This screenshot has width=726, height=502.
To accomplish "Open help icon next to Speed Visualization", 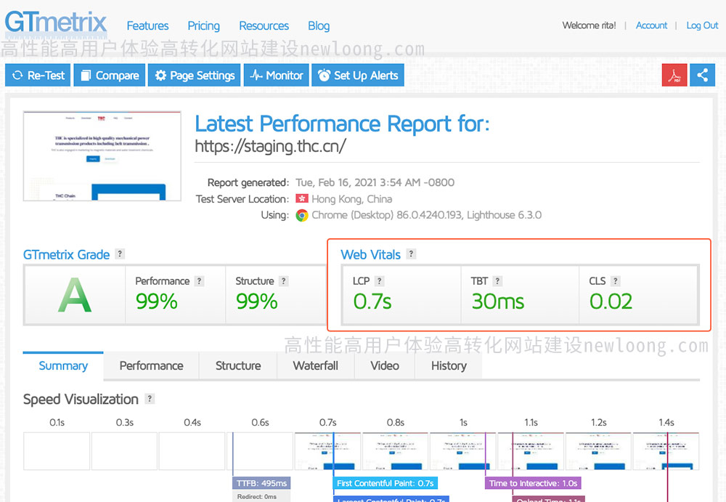I will (x=150, y=399).
